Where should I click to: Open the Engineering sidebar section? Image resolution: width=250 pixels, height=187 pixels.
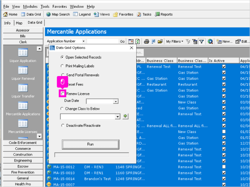[x=23, y=161]
